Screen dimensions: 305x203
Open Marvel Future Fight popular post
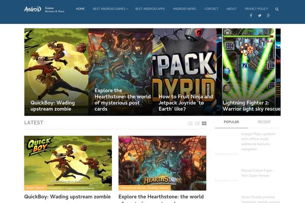pyautogui.click(x=258, y=173)
